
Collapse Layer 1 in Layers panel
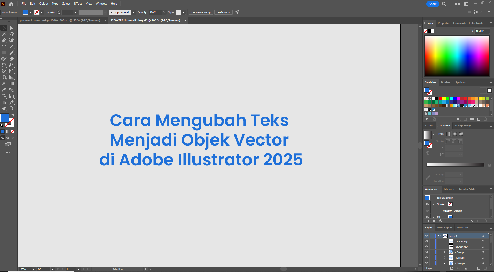click(439, 236)
